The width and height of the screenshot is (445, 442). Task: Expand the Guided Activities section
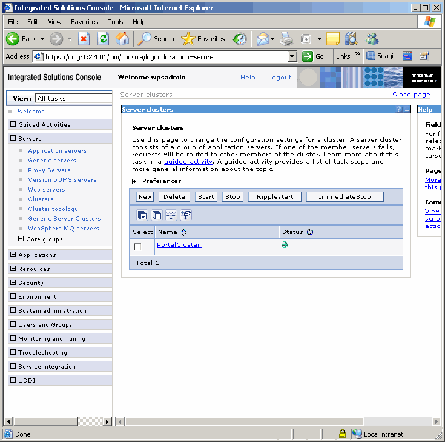tap(13, 124)
